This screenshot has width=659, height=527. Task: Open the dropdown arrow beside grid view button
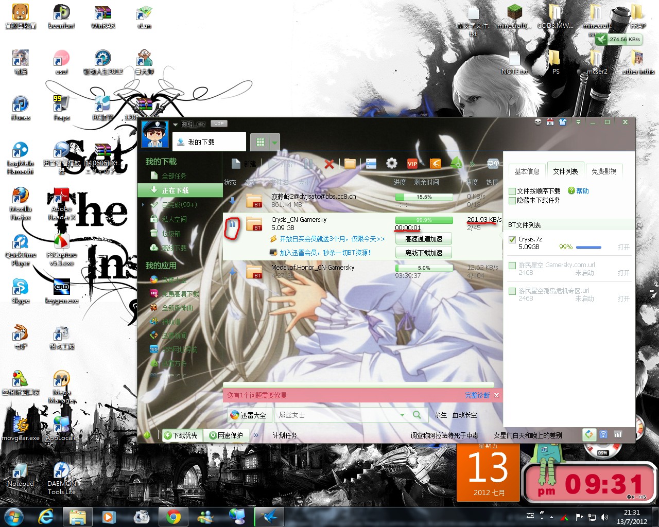[x=275, y=142]
